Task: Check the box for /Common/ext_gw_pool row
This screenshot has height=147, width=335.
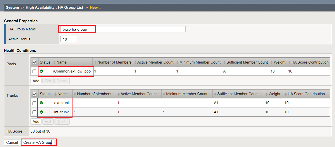Action: pyautogui.click(x=34, y=72)
